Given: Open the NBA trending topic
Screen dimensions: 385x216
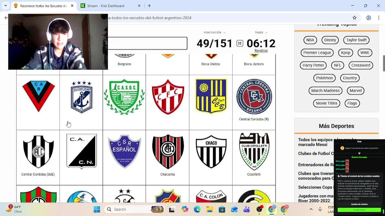Looking at the screenshot, I should [310, 40].
